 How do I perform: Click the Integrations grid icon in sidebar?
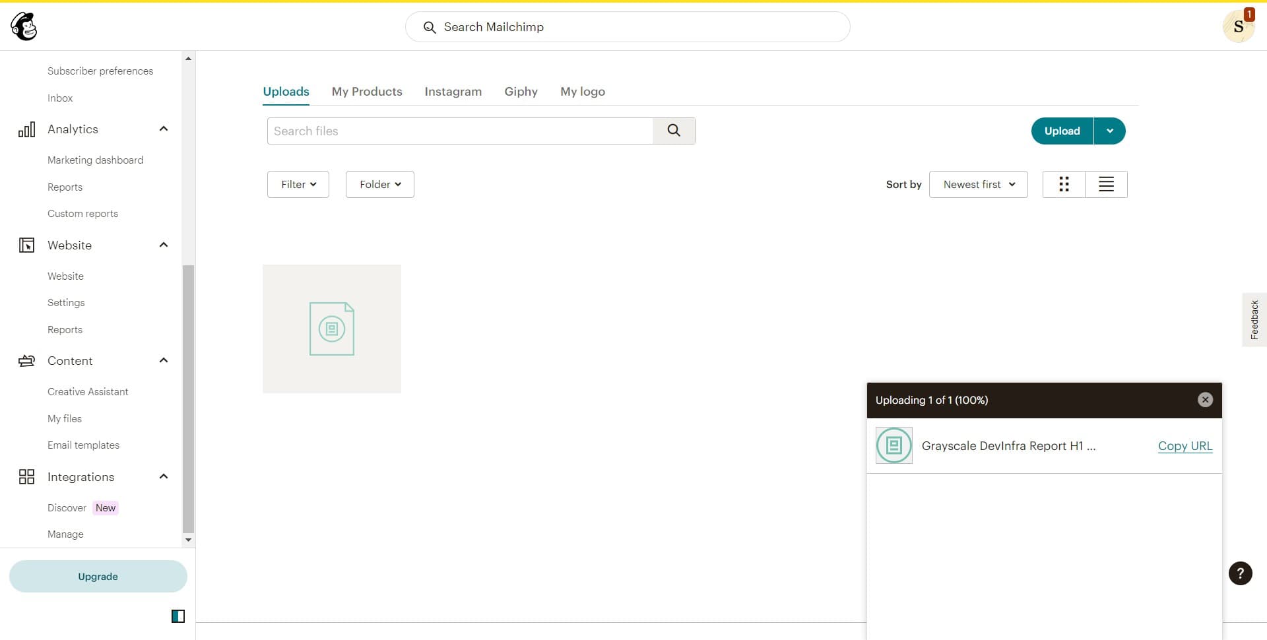click(x=26, y=476)
